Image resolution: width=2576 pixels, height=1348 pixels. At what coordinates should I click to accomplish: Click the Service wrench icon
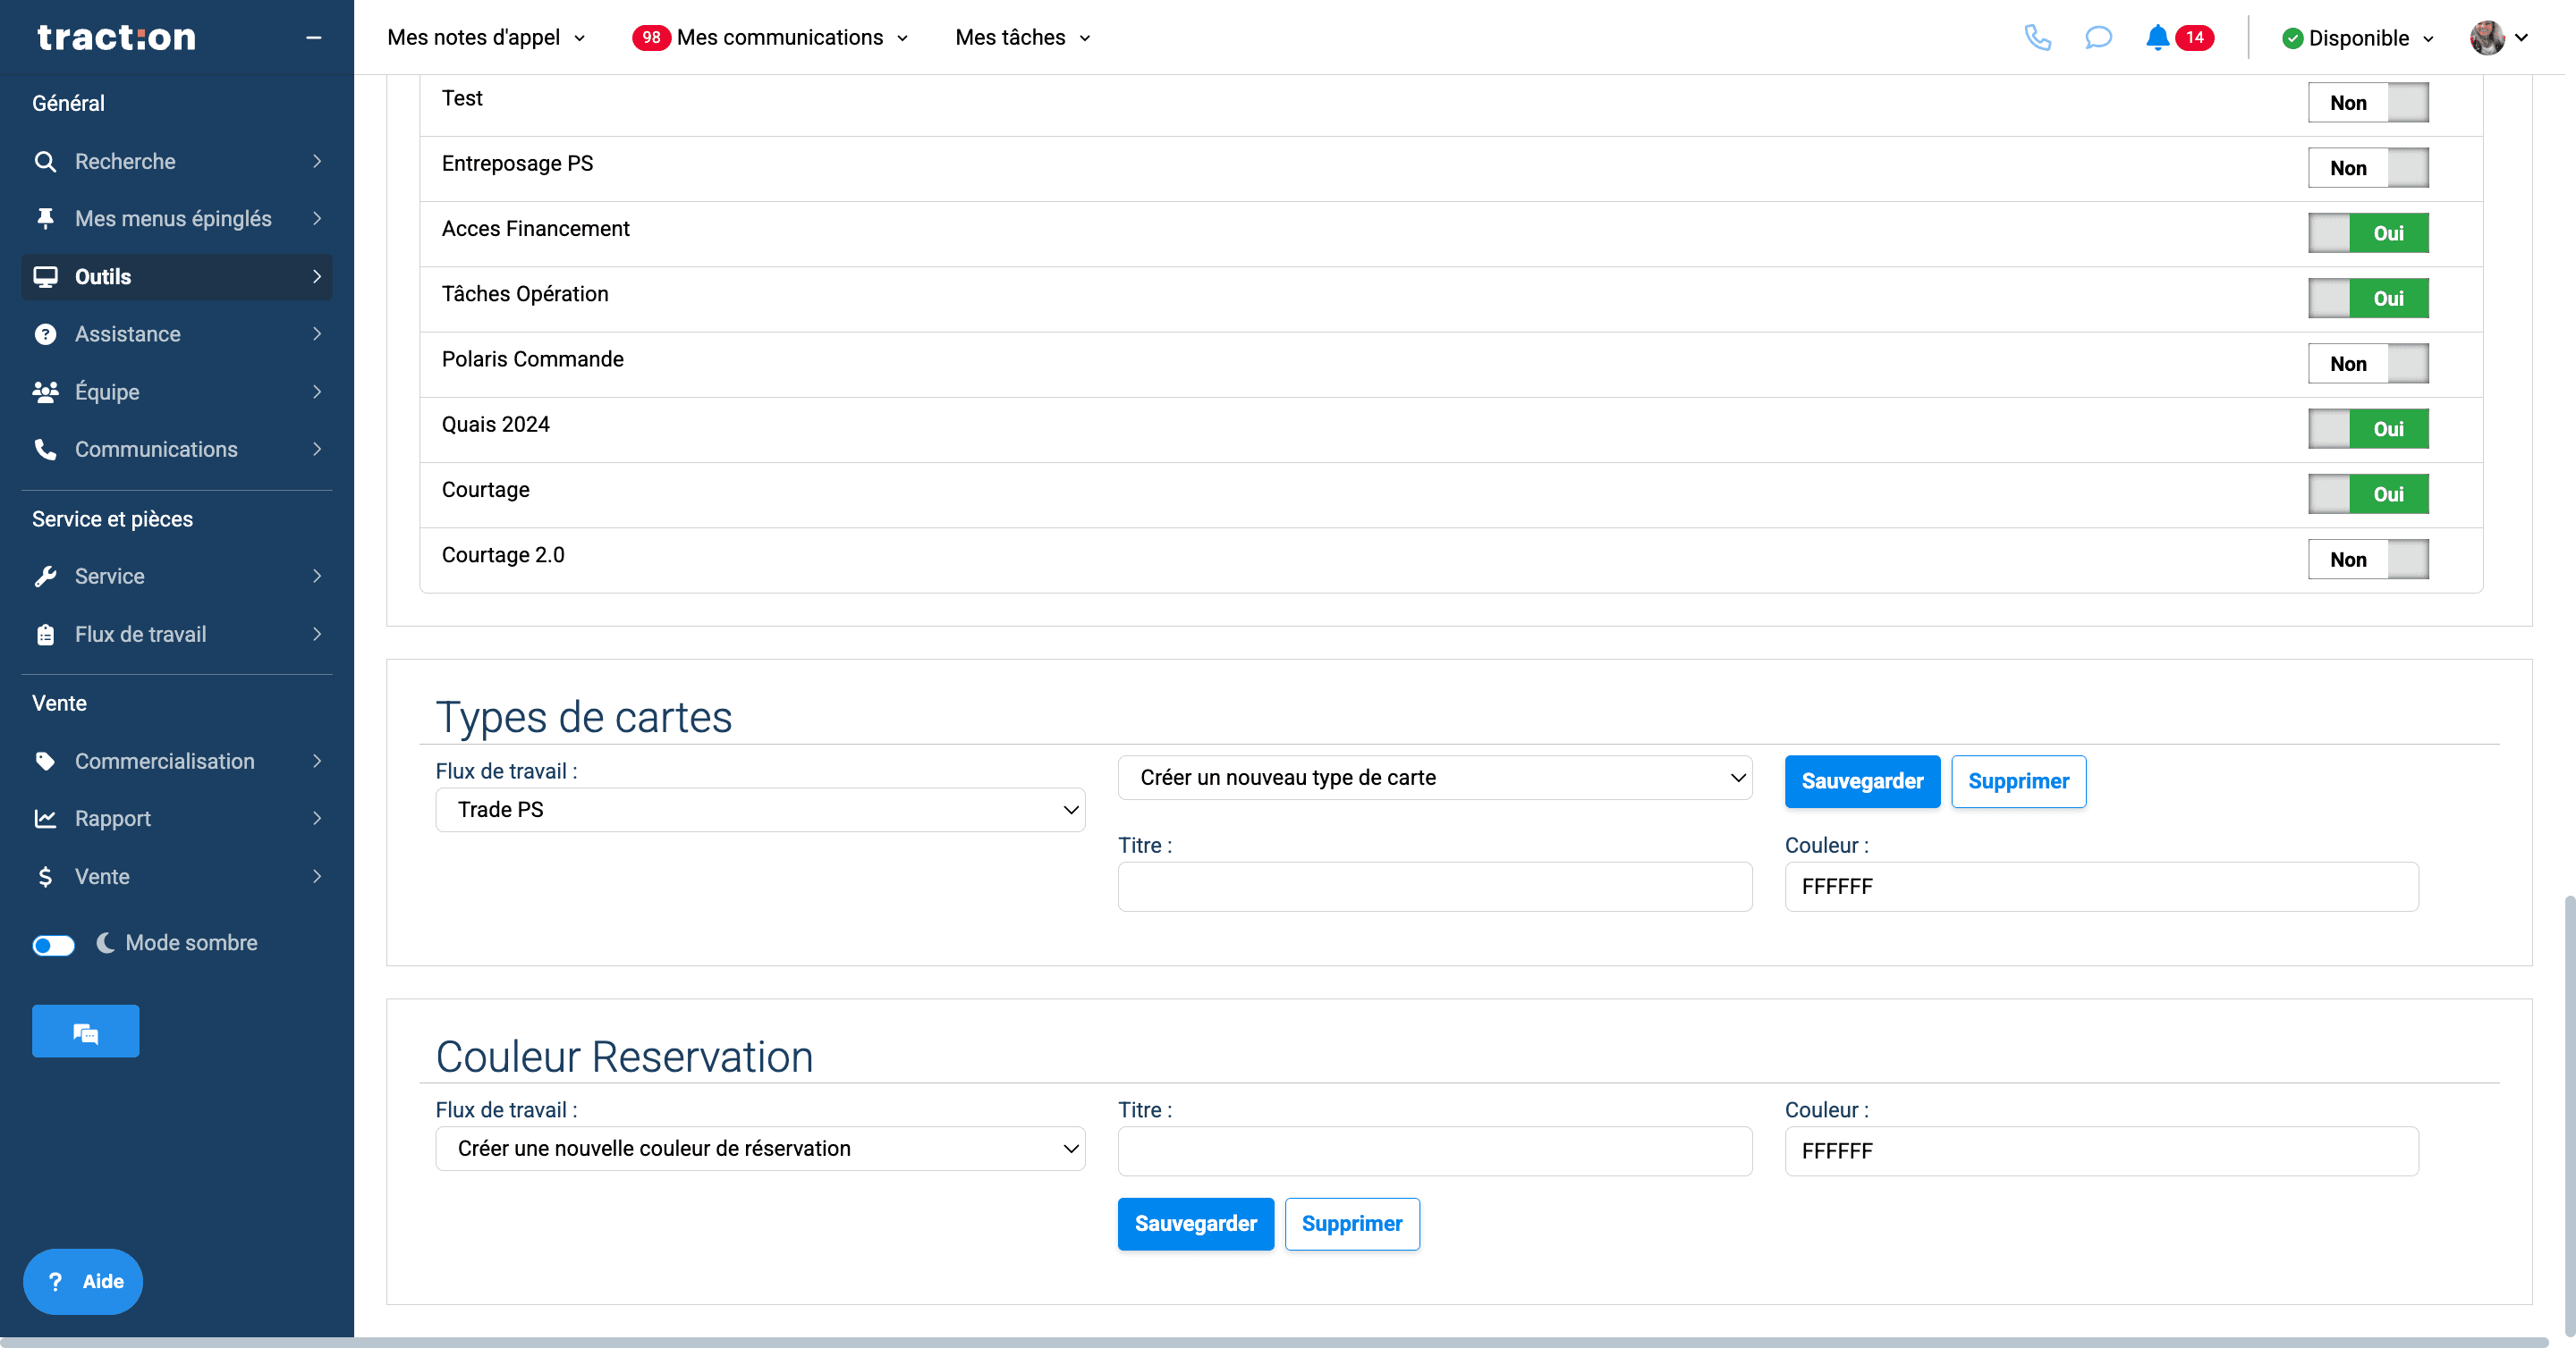pyautogui.click(x=45, y=576)
